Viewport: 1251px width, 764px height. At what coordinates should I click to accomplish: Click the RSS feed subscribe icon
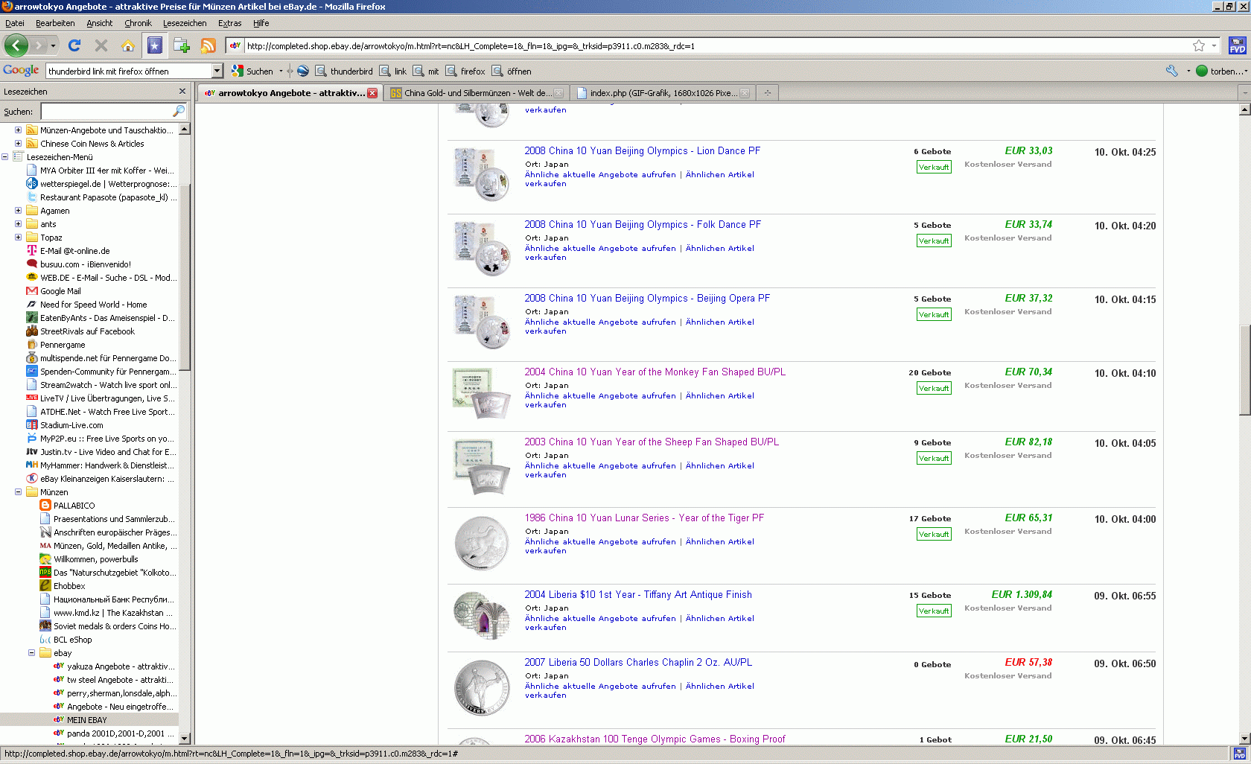(208, 46)
